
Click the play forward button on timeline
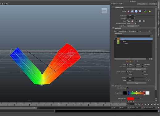coord(149,104)
